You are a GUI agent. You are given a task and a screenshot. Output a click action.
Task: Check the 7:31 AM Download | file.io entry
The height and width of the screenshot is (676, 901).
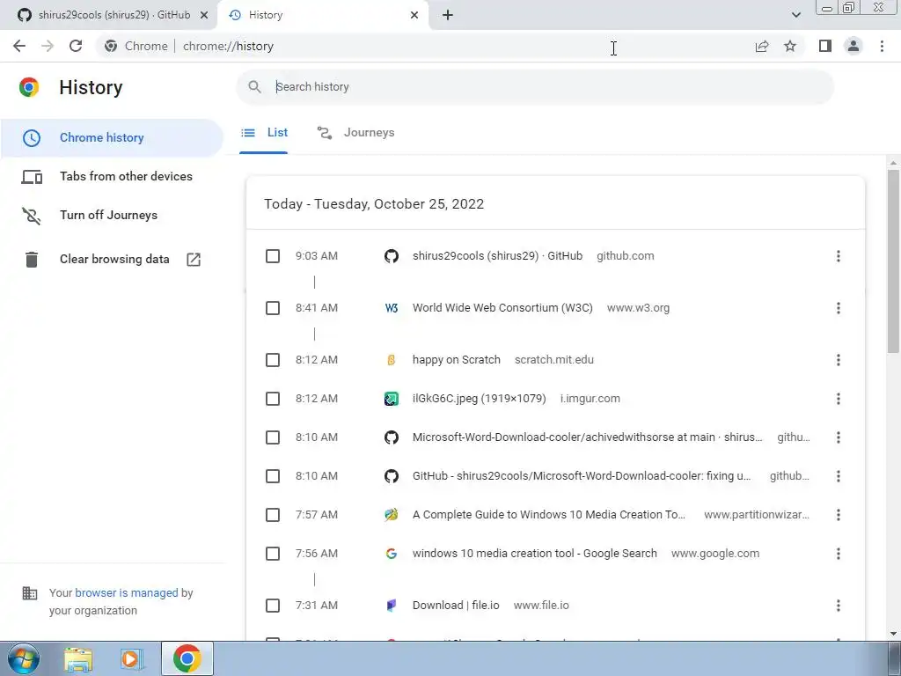point(273,606)
